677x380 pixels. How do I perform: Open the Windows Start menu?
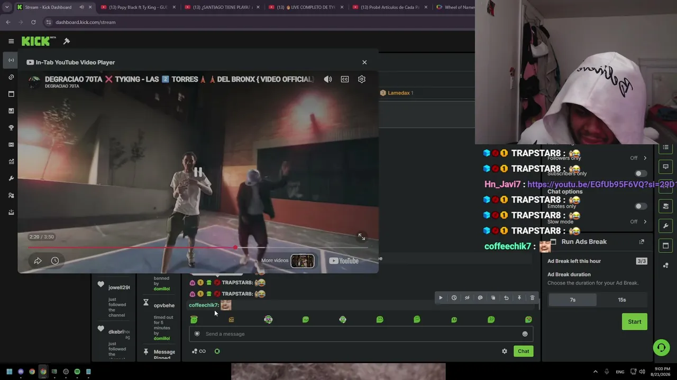point(9,372)
